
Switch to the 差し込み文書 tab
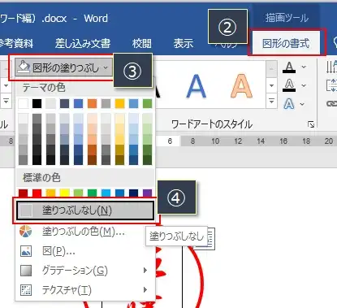[83, 43]
